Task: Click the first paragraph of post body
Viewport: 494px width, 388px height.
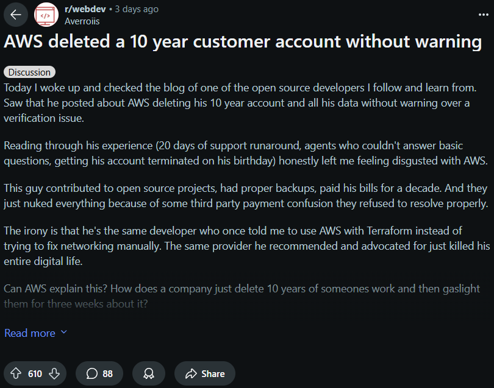Action: click(x=240, y=103)
